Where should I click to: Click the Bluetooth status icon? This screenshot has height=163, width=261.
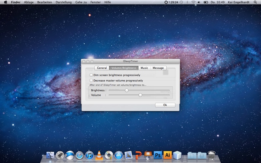187,2
